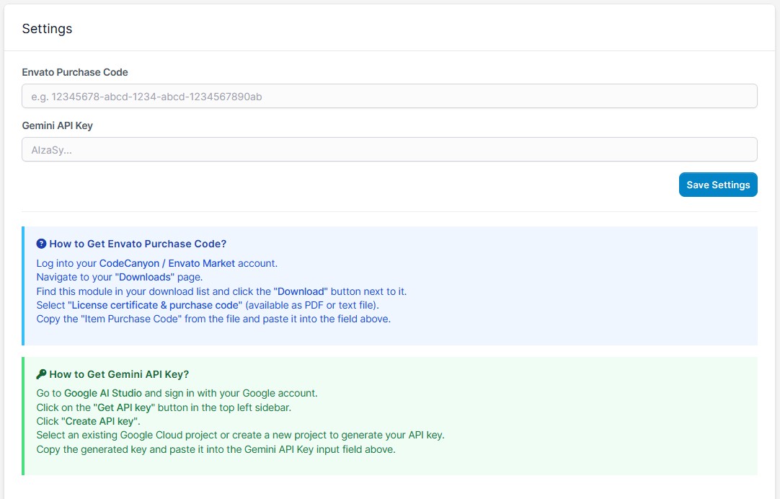Click the question mark icon beside Envato help heading
Screen dimensions: 780x499
click(x=41, y=243)
